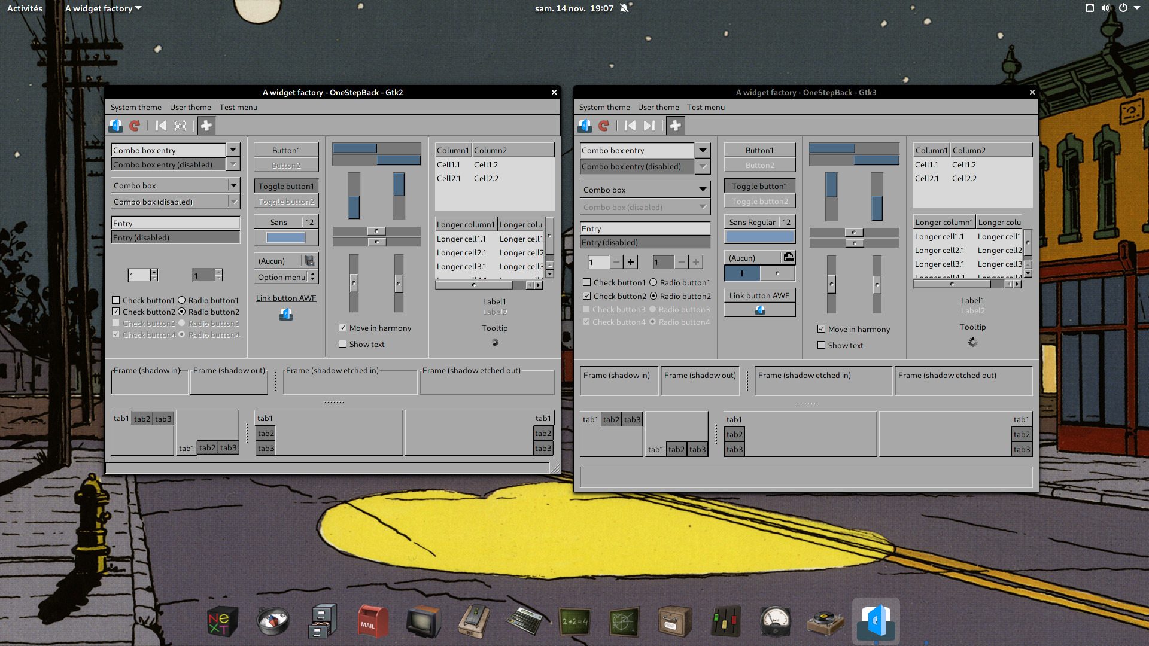Viewport: 1149px width, 646px height.
Task: Open the 'A widget factory' app menu in top bar
Action: coord(103,8)
